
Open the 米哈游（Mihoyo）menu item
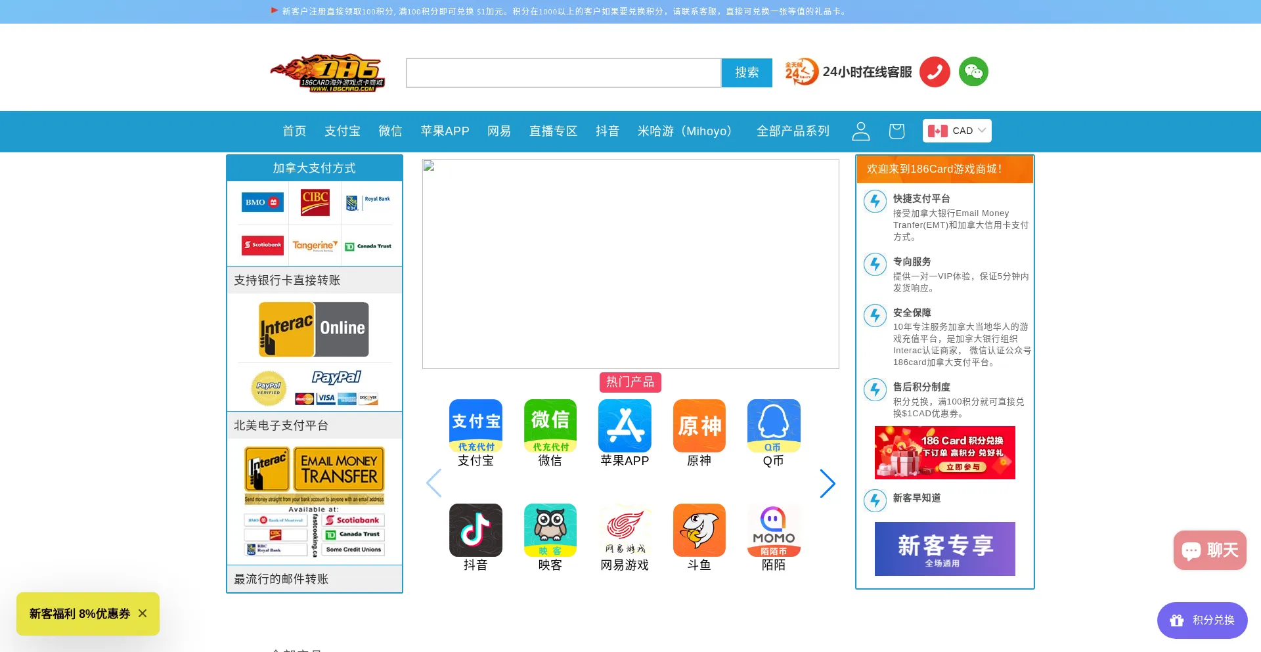[688, 131]
